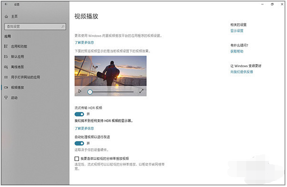
Task: Click 了解更多信息 link below HDR message
Action: point(84,128)
